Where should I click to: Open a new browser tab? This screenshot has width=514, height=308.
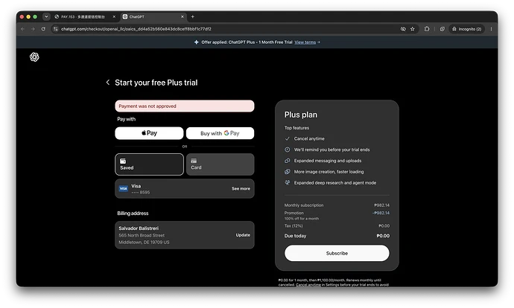[193, 16]
